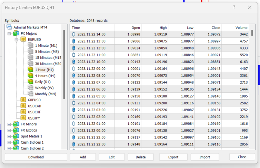This screenshot has height=168, width=260.
Task: Click the Delete button
Action: (141, 157)
